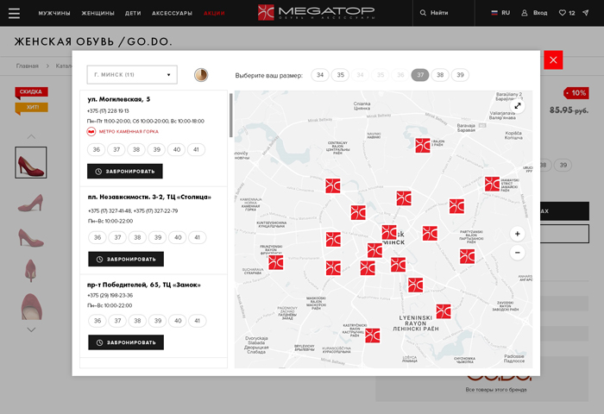Image resolution: width=604 pixels, height=414 pixels.
Task: Reserve at ул. Могилевская, 5 store
Action: [125, 172]
